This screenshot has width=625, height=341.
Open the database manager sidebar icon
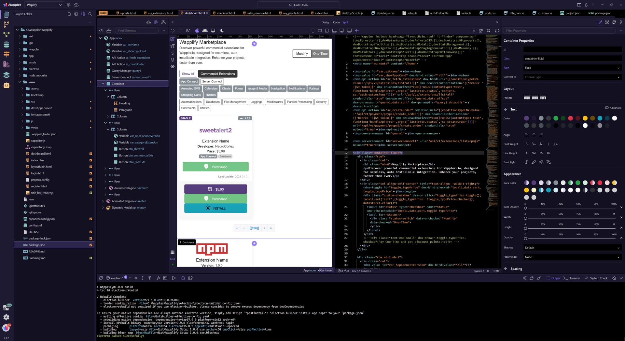[x=6, y=45]
